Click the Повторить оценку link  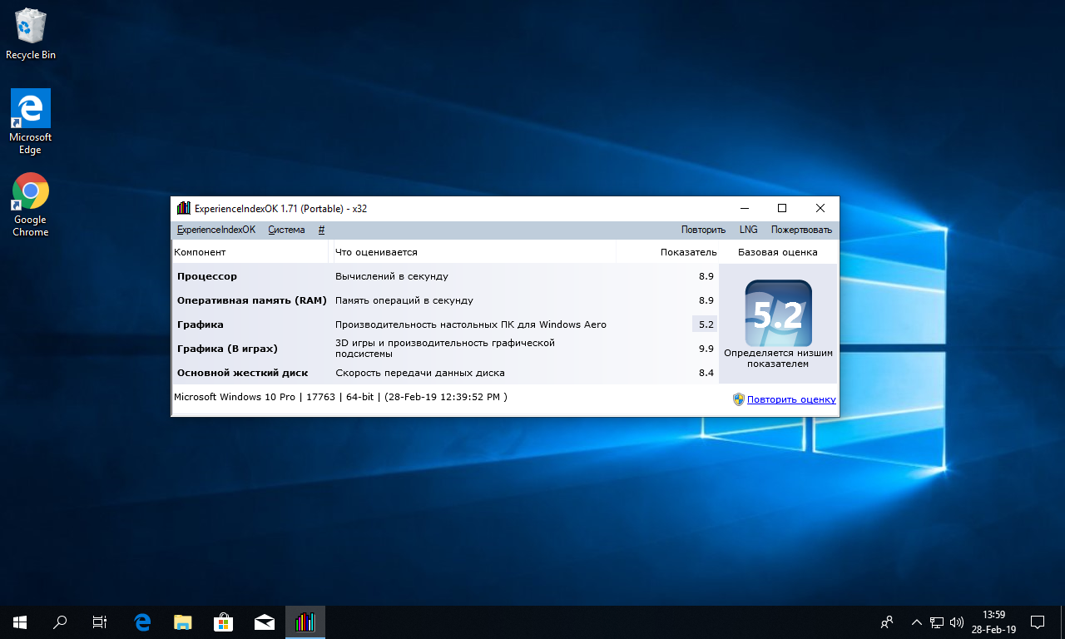coord(791,399)
